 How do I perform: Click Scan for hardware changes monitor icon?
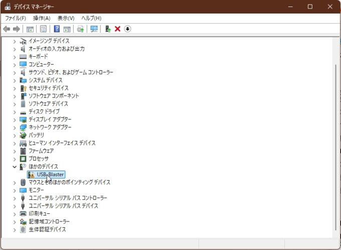click(x=94, y=29)
